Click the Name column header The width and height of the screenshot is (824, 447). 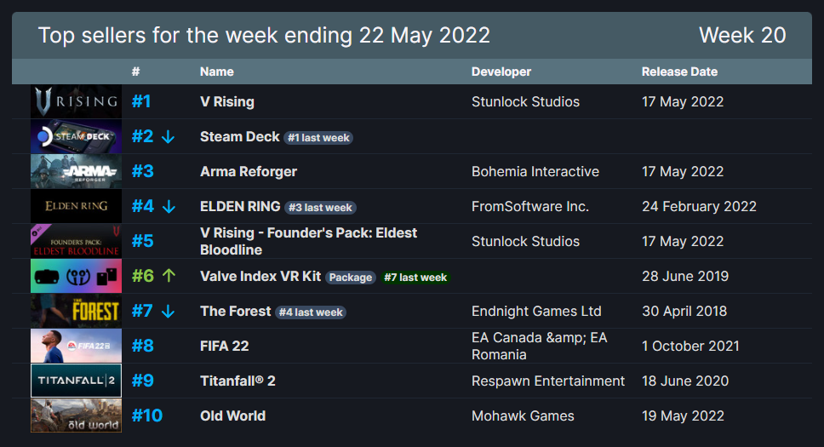tap(216, 72)
